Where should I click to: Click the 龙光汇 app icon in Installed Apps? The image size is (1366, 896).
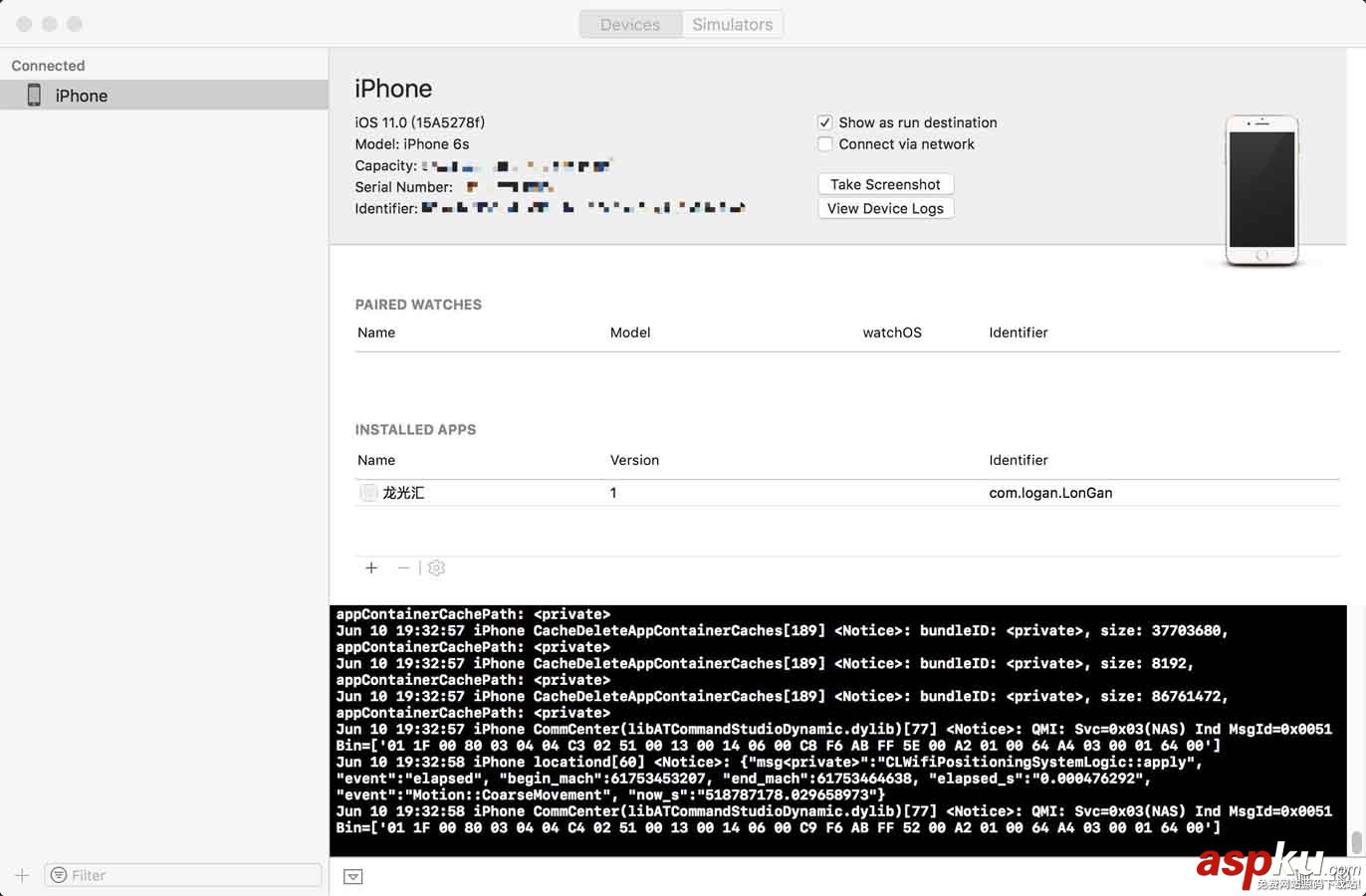tap(368, 492)
